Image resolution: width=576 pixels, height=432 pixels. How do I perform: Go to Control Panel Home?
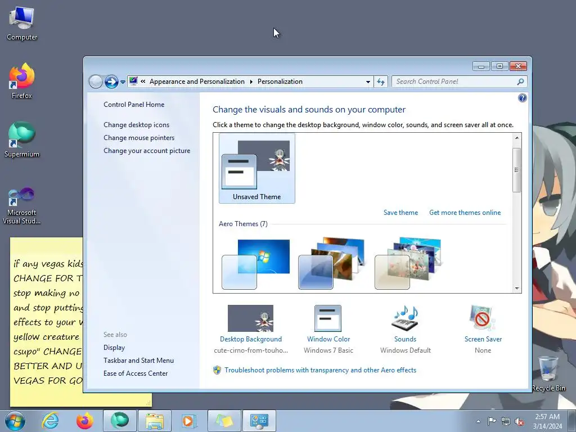(134, 104)
